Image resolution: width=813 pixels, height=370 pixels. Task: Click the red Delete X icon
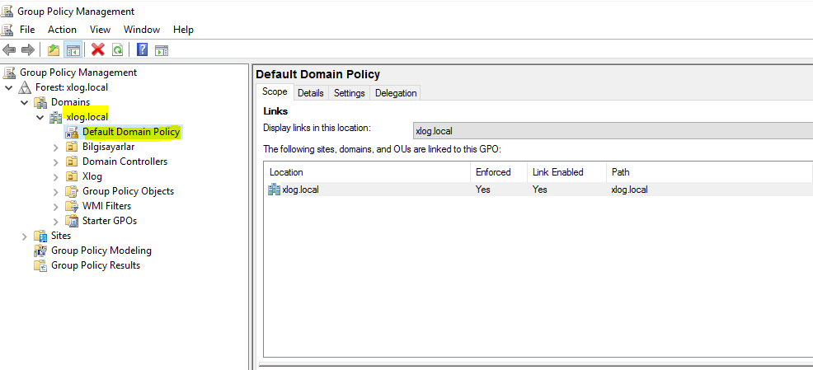pos(97,49)
